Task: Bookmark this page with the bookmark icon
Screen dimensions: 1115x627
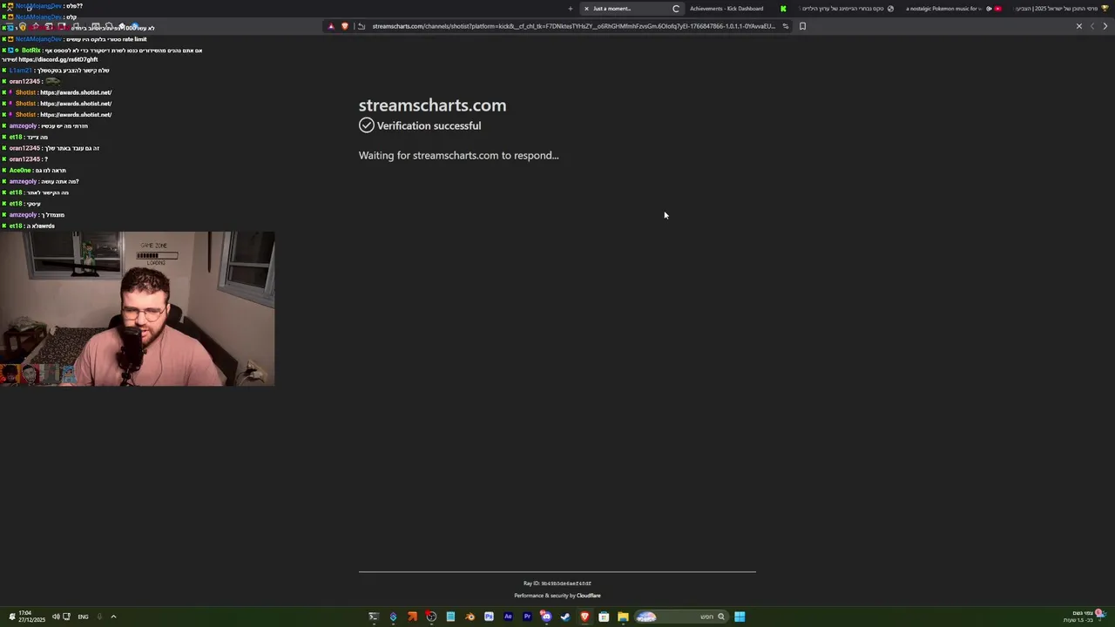Action: [802, 26]
